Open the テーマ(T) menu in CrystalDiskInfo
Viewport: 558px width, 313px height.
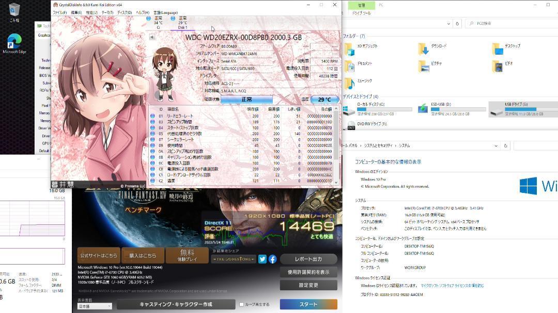coord(107,12)
